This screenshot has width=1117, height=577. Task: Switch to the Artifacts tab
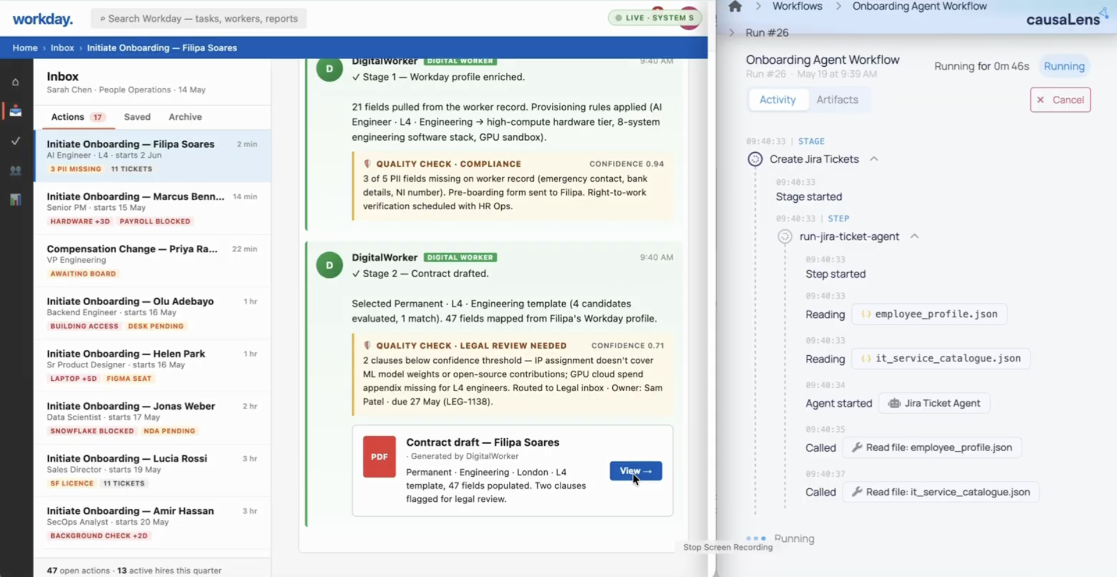(837, 100)
